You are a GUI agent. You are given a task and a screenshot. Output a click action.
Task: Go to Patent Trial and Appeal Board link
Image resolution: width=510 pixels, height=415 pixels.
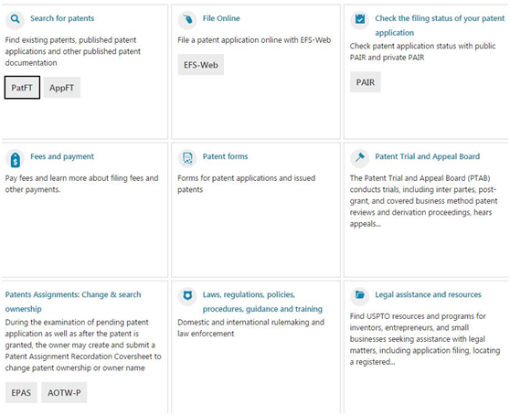point(428,156)
